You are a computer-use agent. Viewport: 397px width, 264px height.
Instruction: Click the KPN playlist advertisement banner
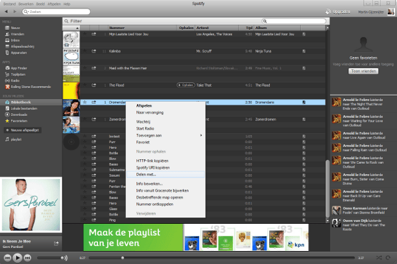coord(196,237)
